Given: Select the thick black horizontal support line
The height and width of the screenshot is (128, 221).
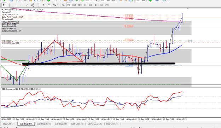Looking at the screenshot, I should tap(99, 64).
